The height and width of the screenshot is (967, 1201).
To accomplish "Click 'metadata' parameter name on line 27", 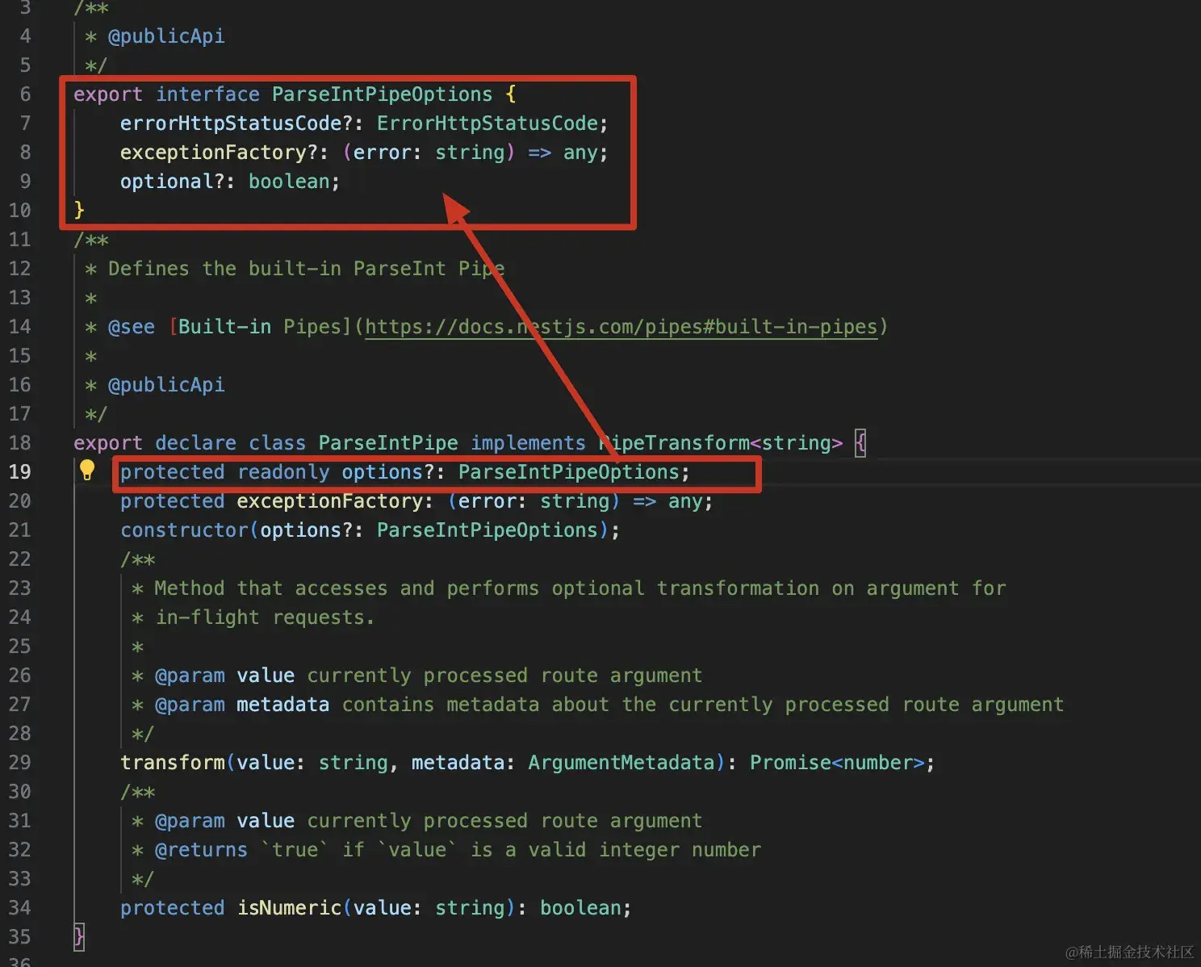I will pos(282,705).
